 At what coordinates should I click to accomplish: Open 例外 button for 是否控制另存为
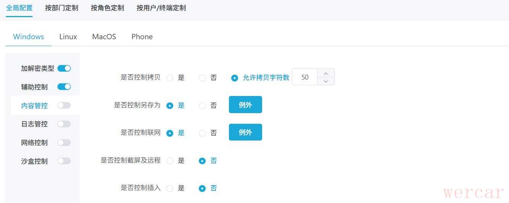click(x=245, y=105)
